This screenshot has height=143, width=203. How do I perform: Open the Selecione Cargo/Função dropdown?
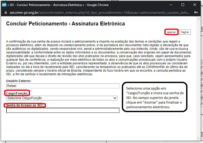pos(62,98)
